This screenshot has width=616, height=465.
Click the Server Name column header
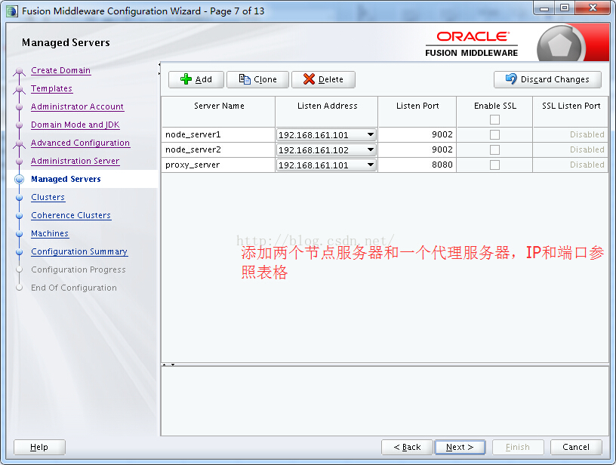coord(219,112)
